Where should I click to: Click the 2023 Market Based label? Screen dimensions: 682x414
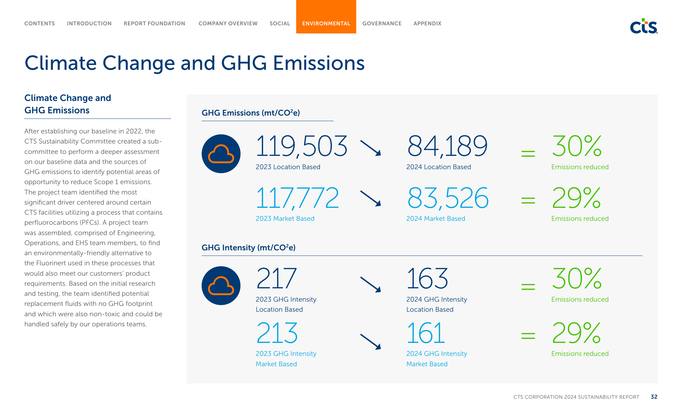[285, 219]
